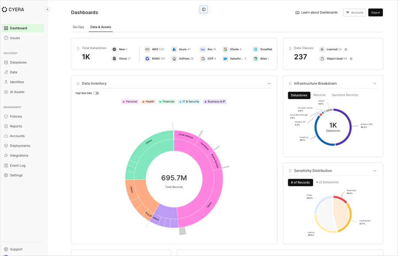The image size is (398, 256).
Task: Click the GCP cloud icon
Action: pos(202,58)
